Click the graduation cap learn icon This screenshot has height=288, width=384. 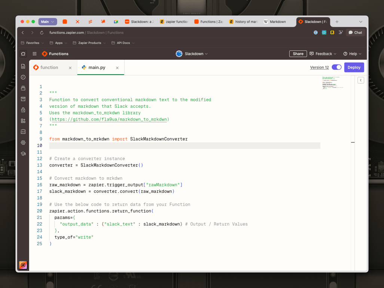point(23,154)
